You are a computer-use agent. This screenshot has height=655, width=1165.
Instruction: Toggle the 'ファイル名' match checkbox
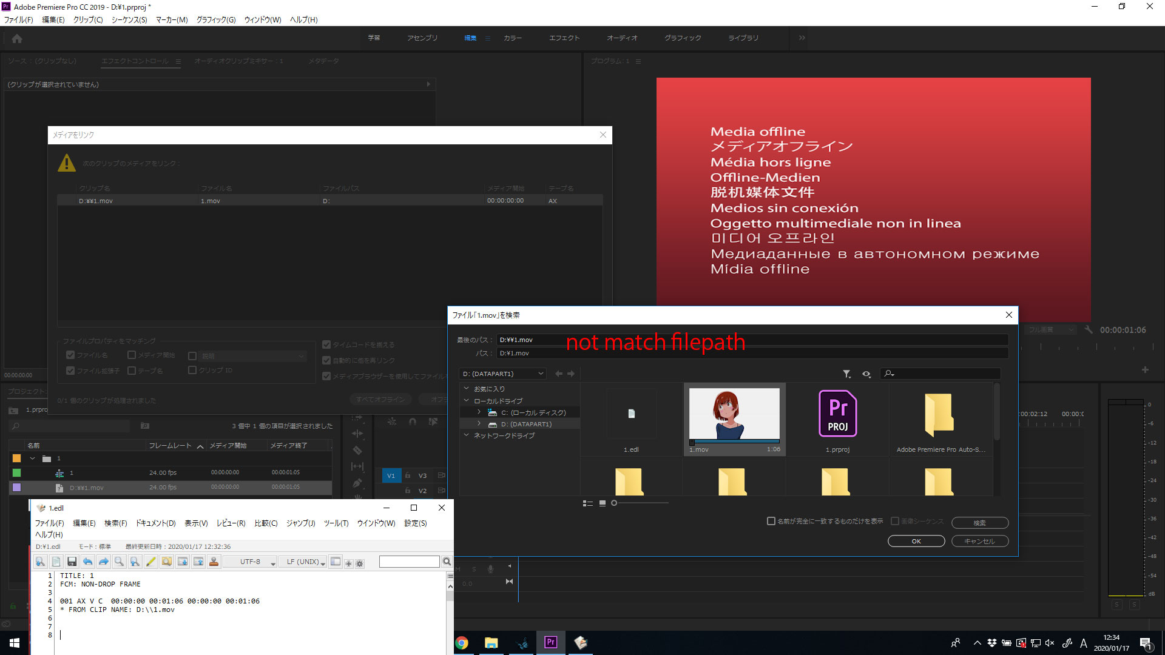point(70,355)
